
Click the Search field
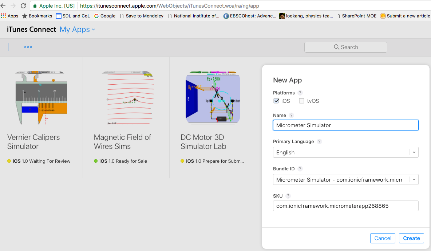pyautogui.click(x=345, y=47)
